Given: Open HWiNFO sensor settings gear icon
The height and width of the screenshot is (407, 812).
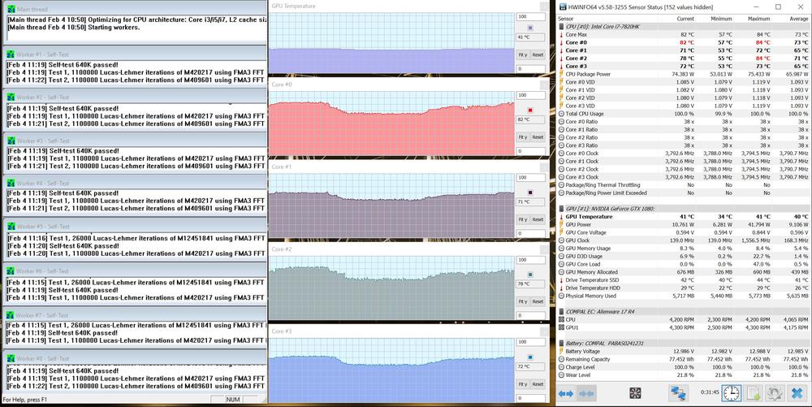Looking at the screenshot, I should pos(775,393).
